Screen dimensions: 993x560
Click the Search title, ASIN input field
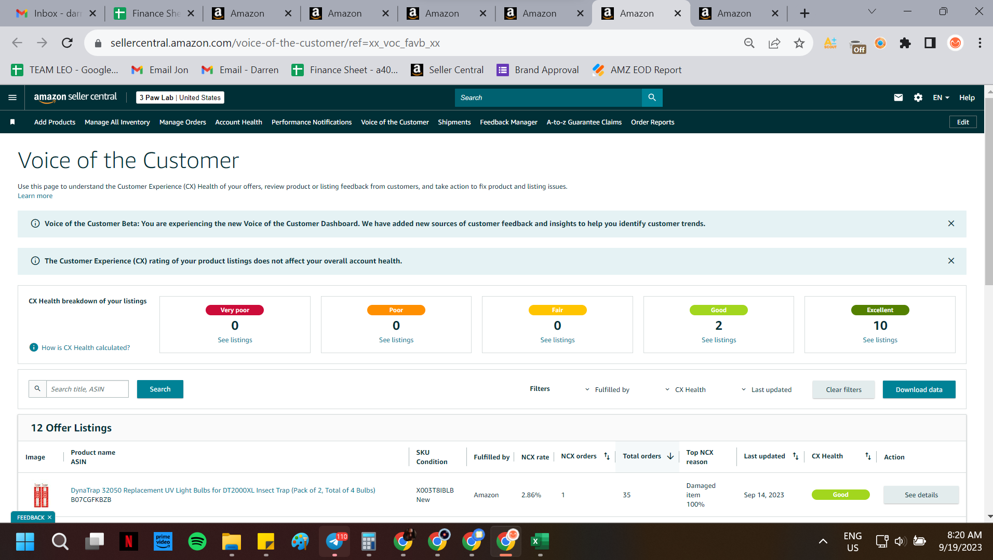(x=87, y=389)
